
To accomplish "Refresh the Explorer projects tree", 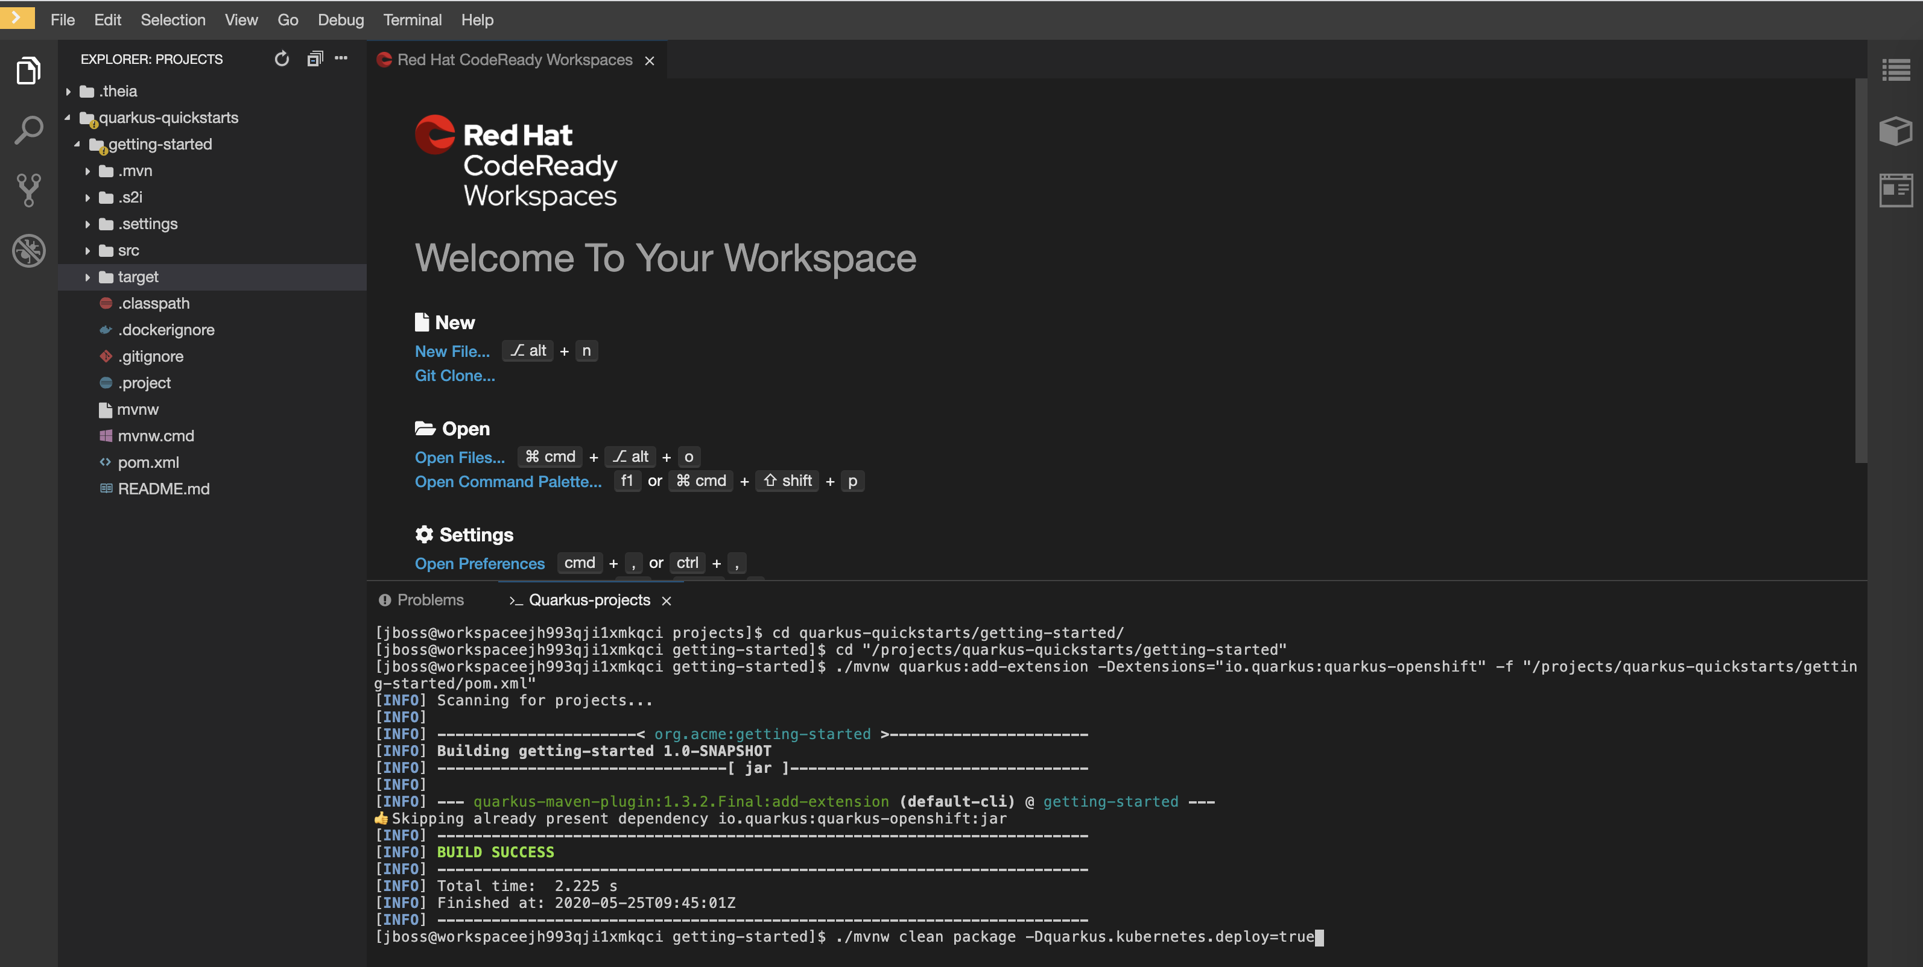I will [x=282, y=59].
